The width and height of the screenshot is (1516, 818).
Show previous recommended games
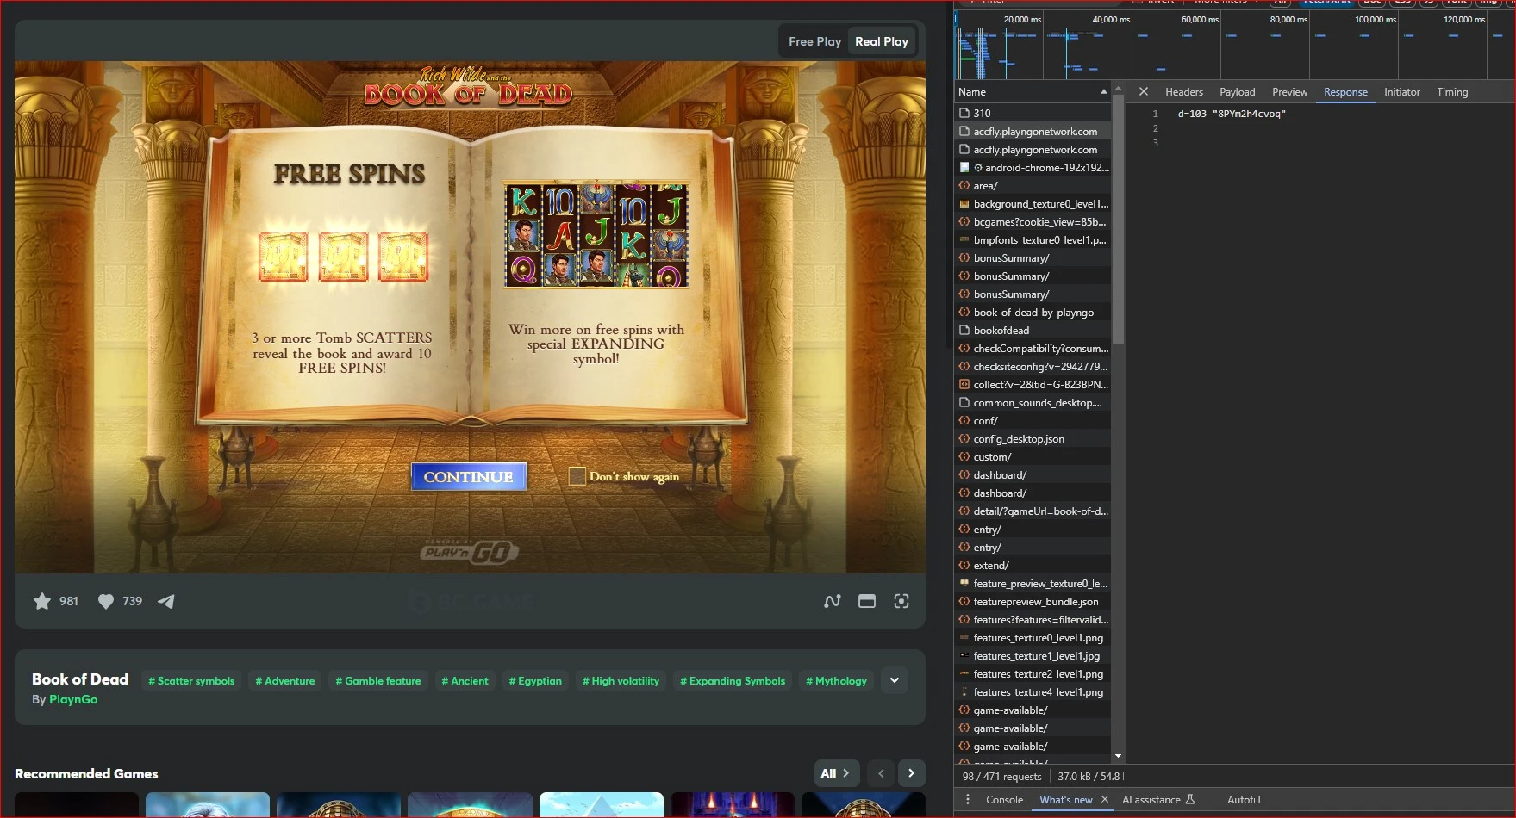(881, 773)
